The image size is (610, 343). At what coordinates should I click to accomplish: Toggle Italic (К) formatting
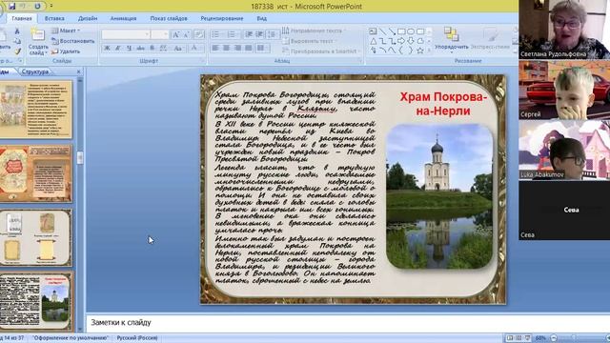[x=118, y=48]
